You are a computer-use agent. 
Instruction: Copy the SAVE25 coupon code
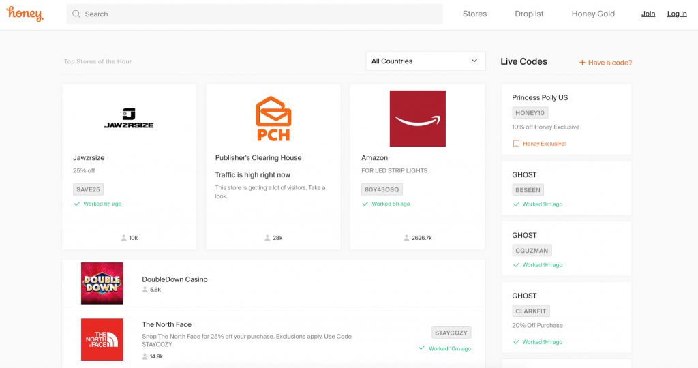[x=88, y=189]
